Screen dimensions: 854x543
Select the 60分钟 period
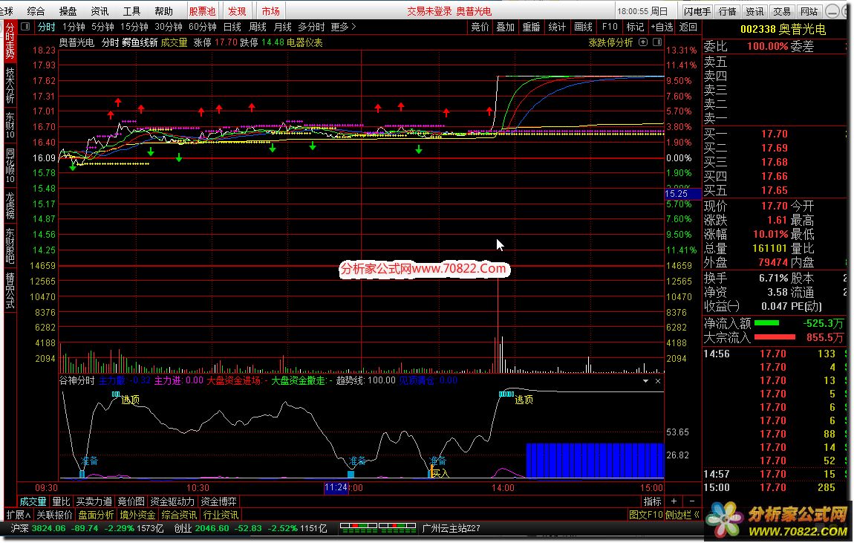coord(203,27)
